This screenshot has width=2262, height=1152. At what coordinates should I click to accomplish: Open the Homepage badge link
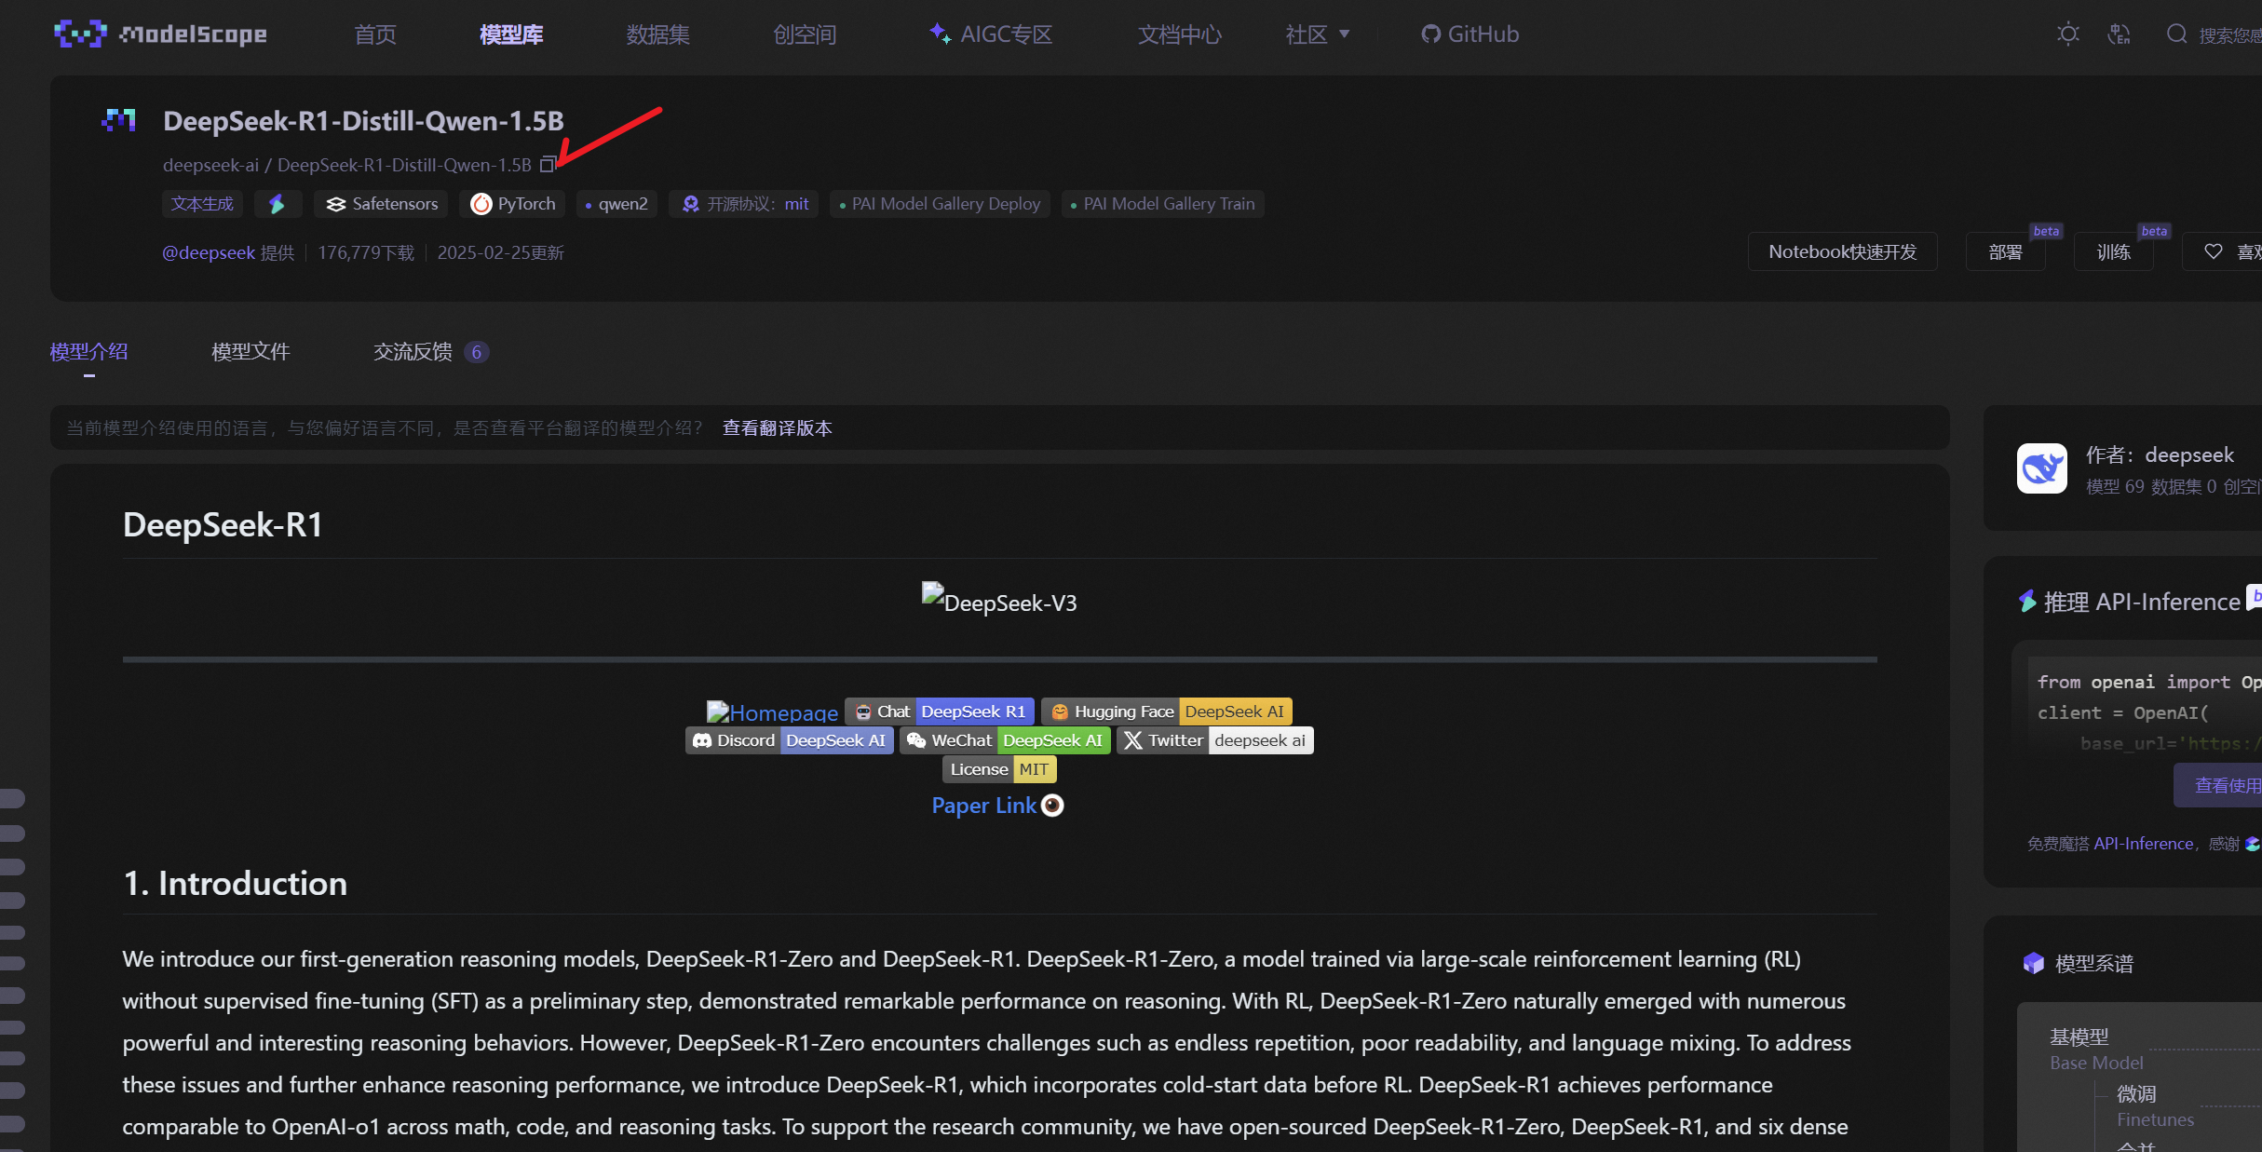tap(773, 712)
